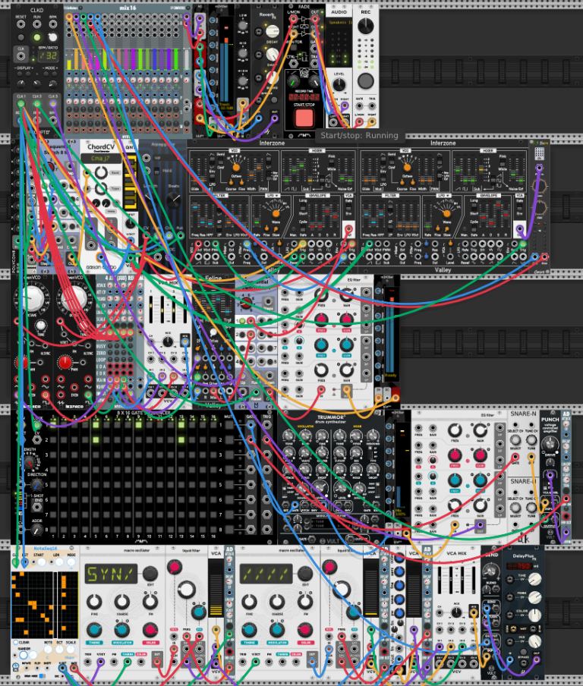
Task: Click the orange Octave knob on left Interzone
Action: pyautogui.click(x=236, y=167)
